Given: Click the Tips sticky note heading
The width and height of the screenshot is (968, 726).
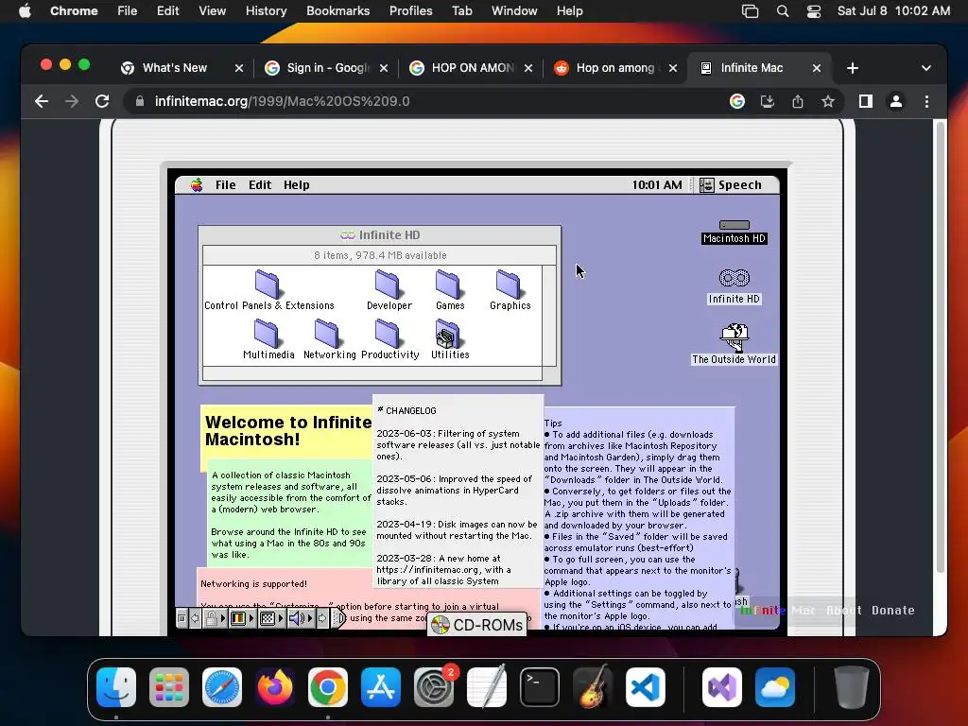Looking at the screenshot, I should [x=553, y=423].
